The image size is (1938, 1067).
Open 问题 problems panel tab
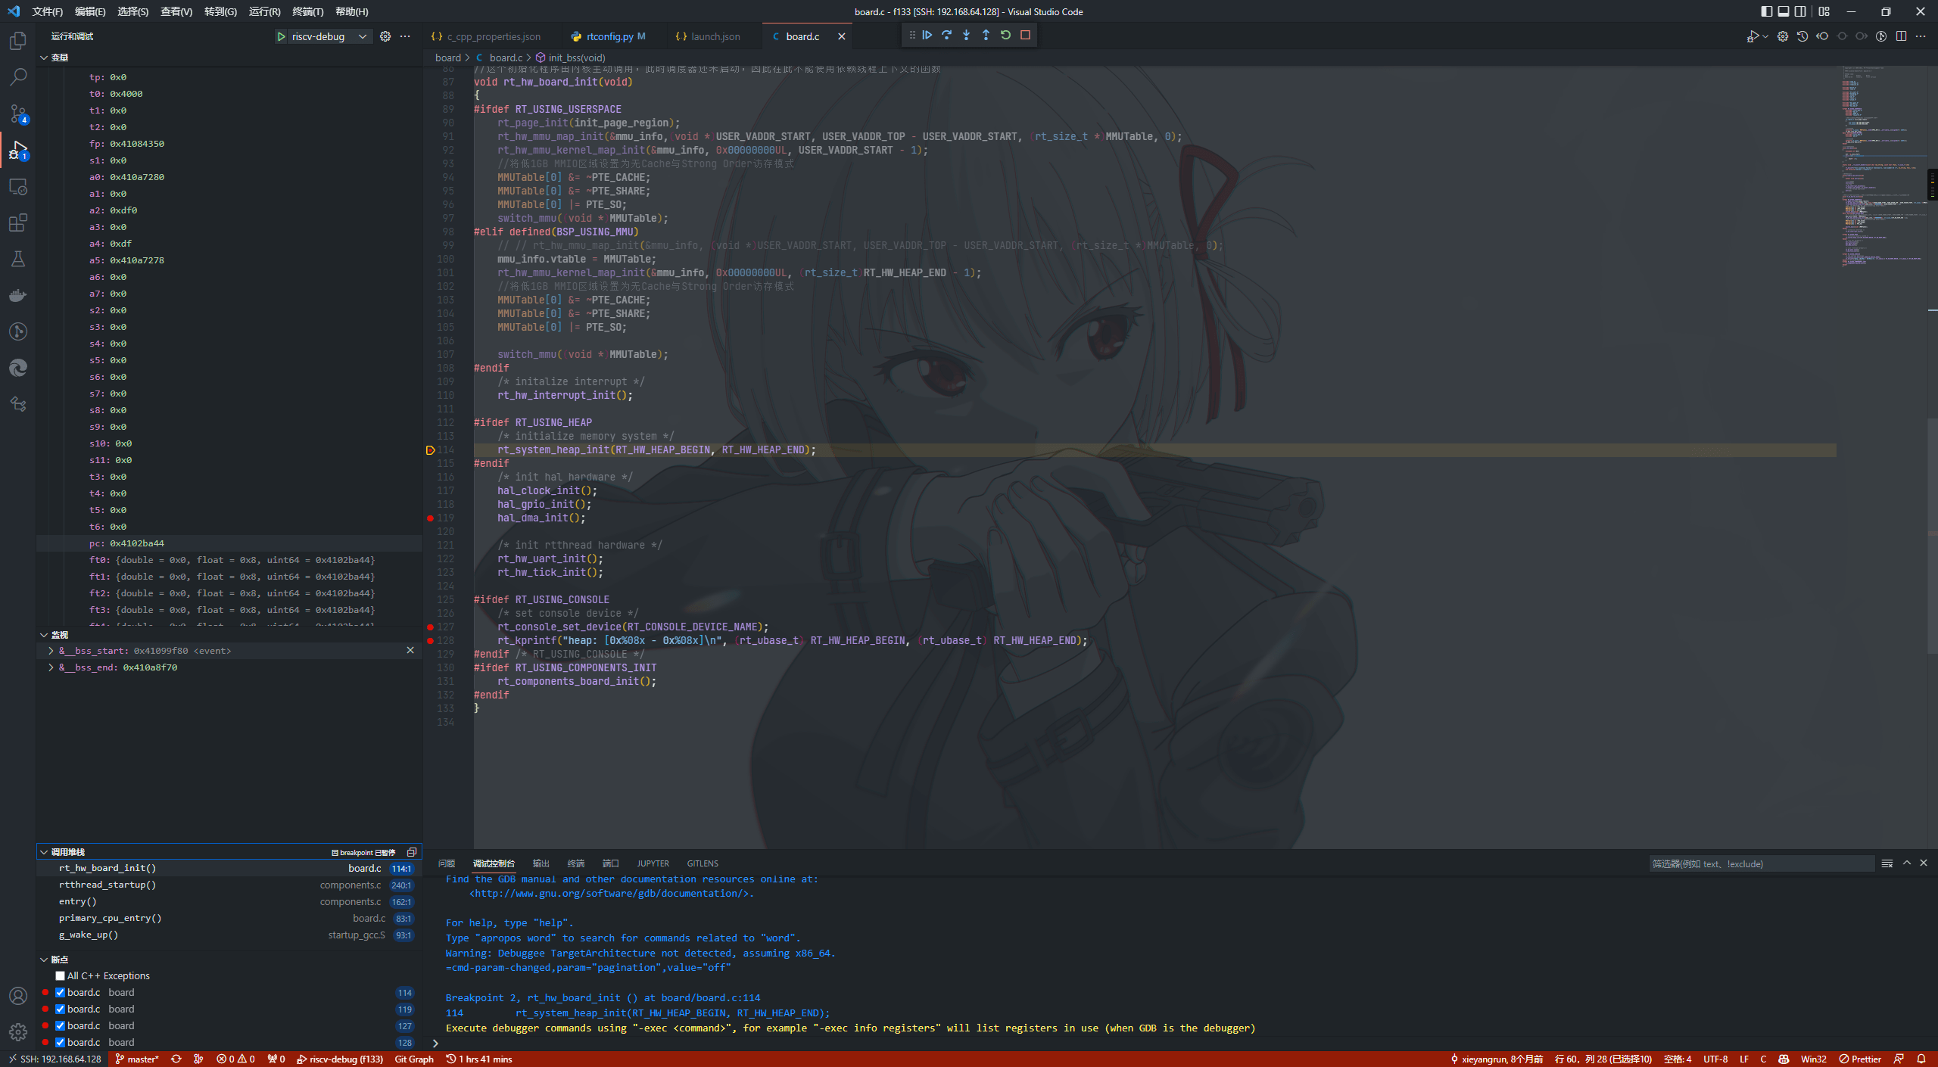(447, 863)
